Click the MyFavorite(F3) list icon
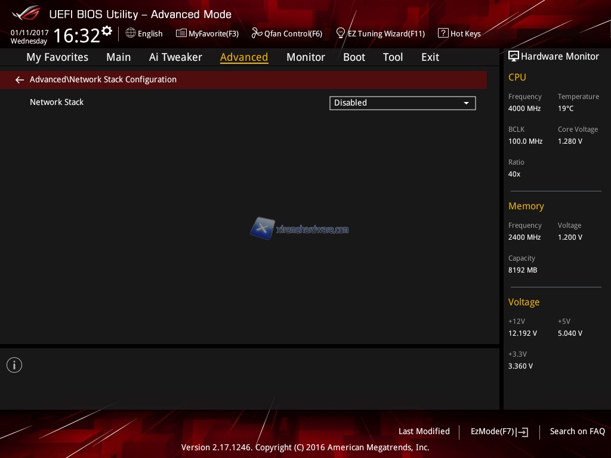This screenshot has width=611, height=458. 181,33
